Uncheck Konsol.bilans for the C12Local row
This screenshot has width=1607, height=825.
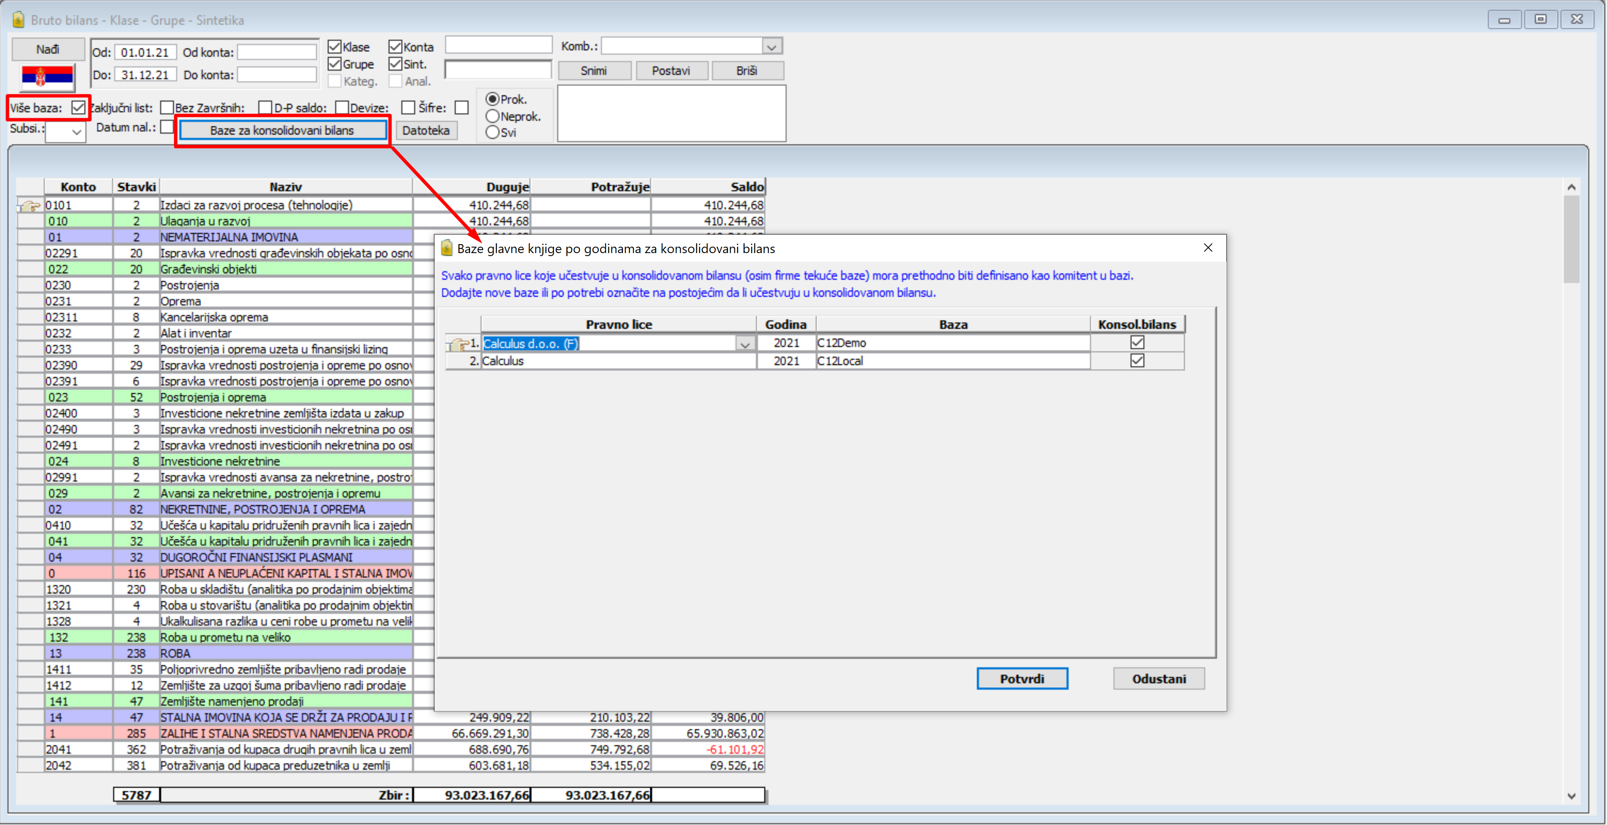point(1137,361)
